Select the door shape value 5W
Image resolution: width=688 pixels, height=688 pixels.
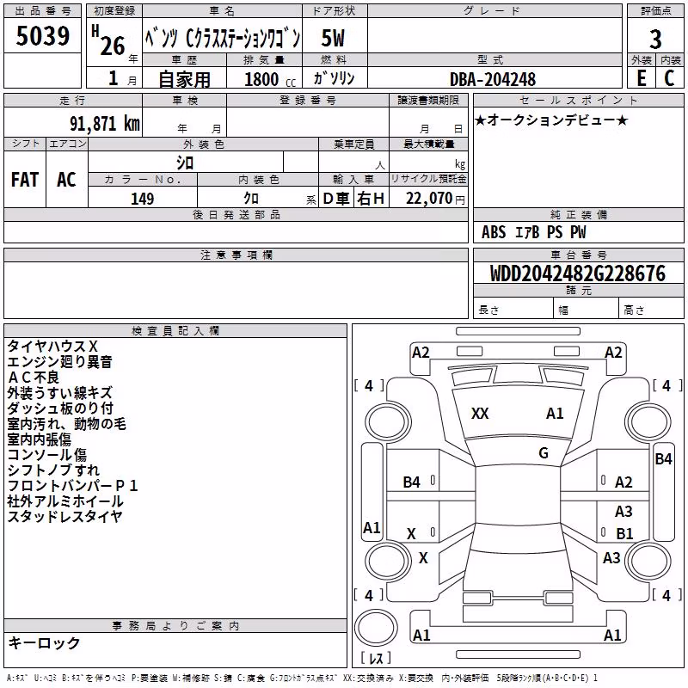pyautogui.click(x=334, y=38)
